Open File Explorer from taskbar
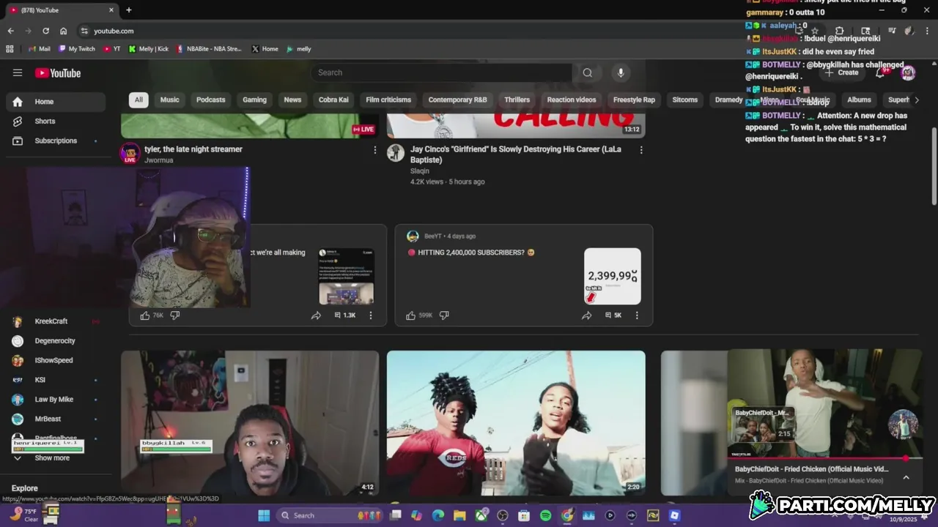The image size is (938, 527). (x=459, y=515)
